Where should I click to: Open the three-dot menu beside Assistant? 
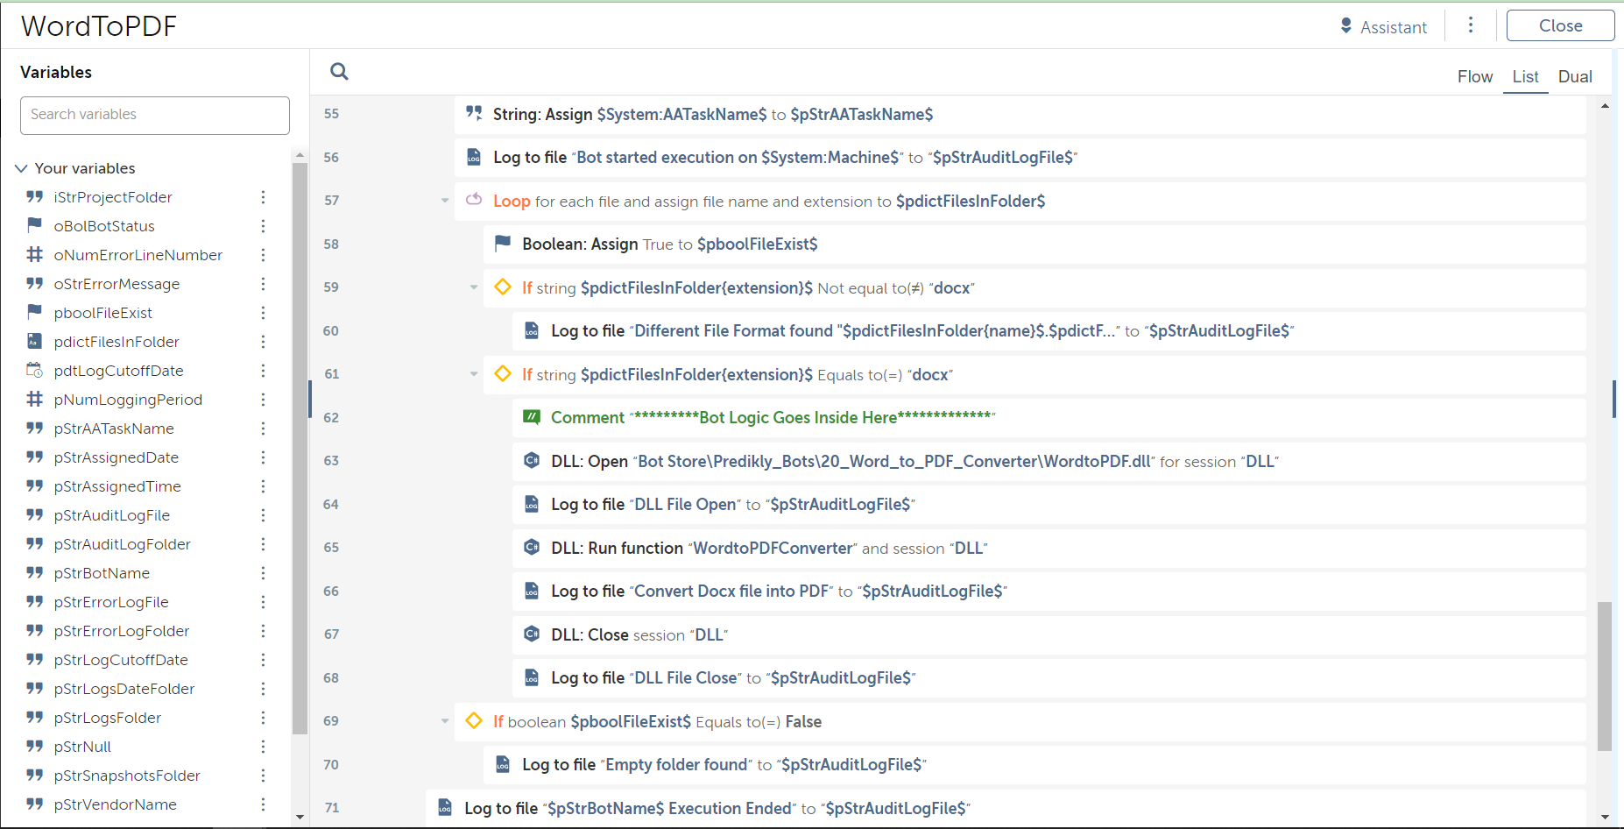pyautogui.click(x=1471, y=25)
